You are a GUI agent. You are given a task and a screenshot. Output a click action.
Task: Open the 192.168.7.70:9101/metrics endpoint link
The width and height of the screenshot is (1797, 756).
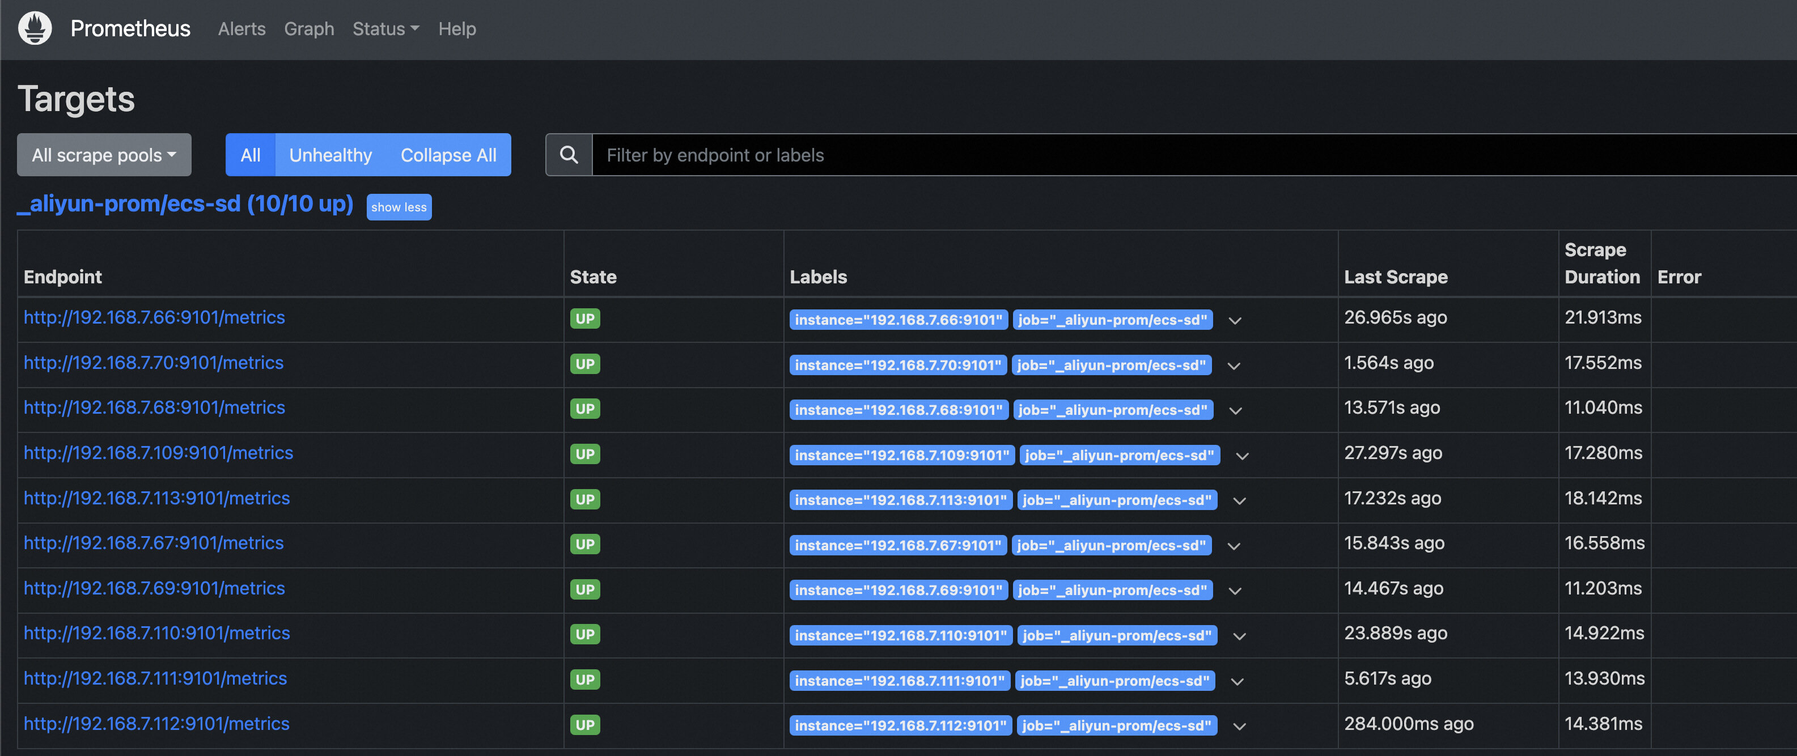coord(154,363)
